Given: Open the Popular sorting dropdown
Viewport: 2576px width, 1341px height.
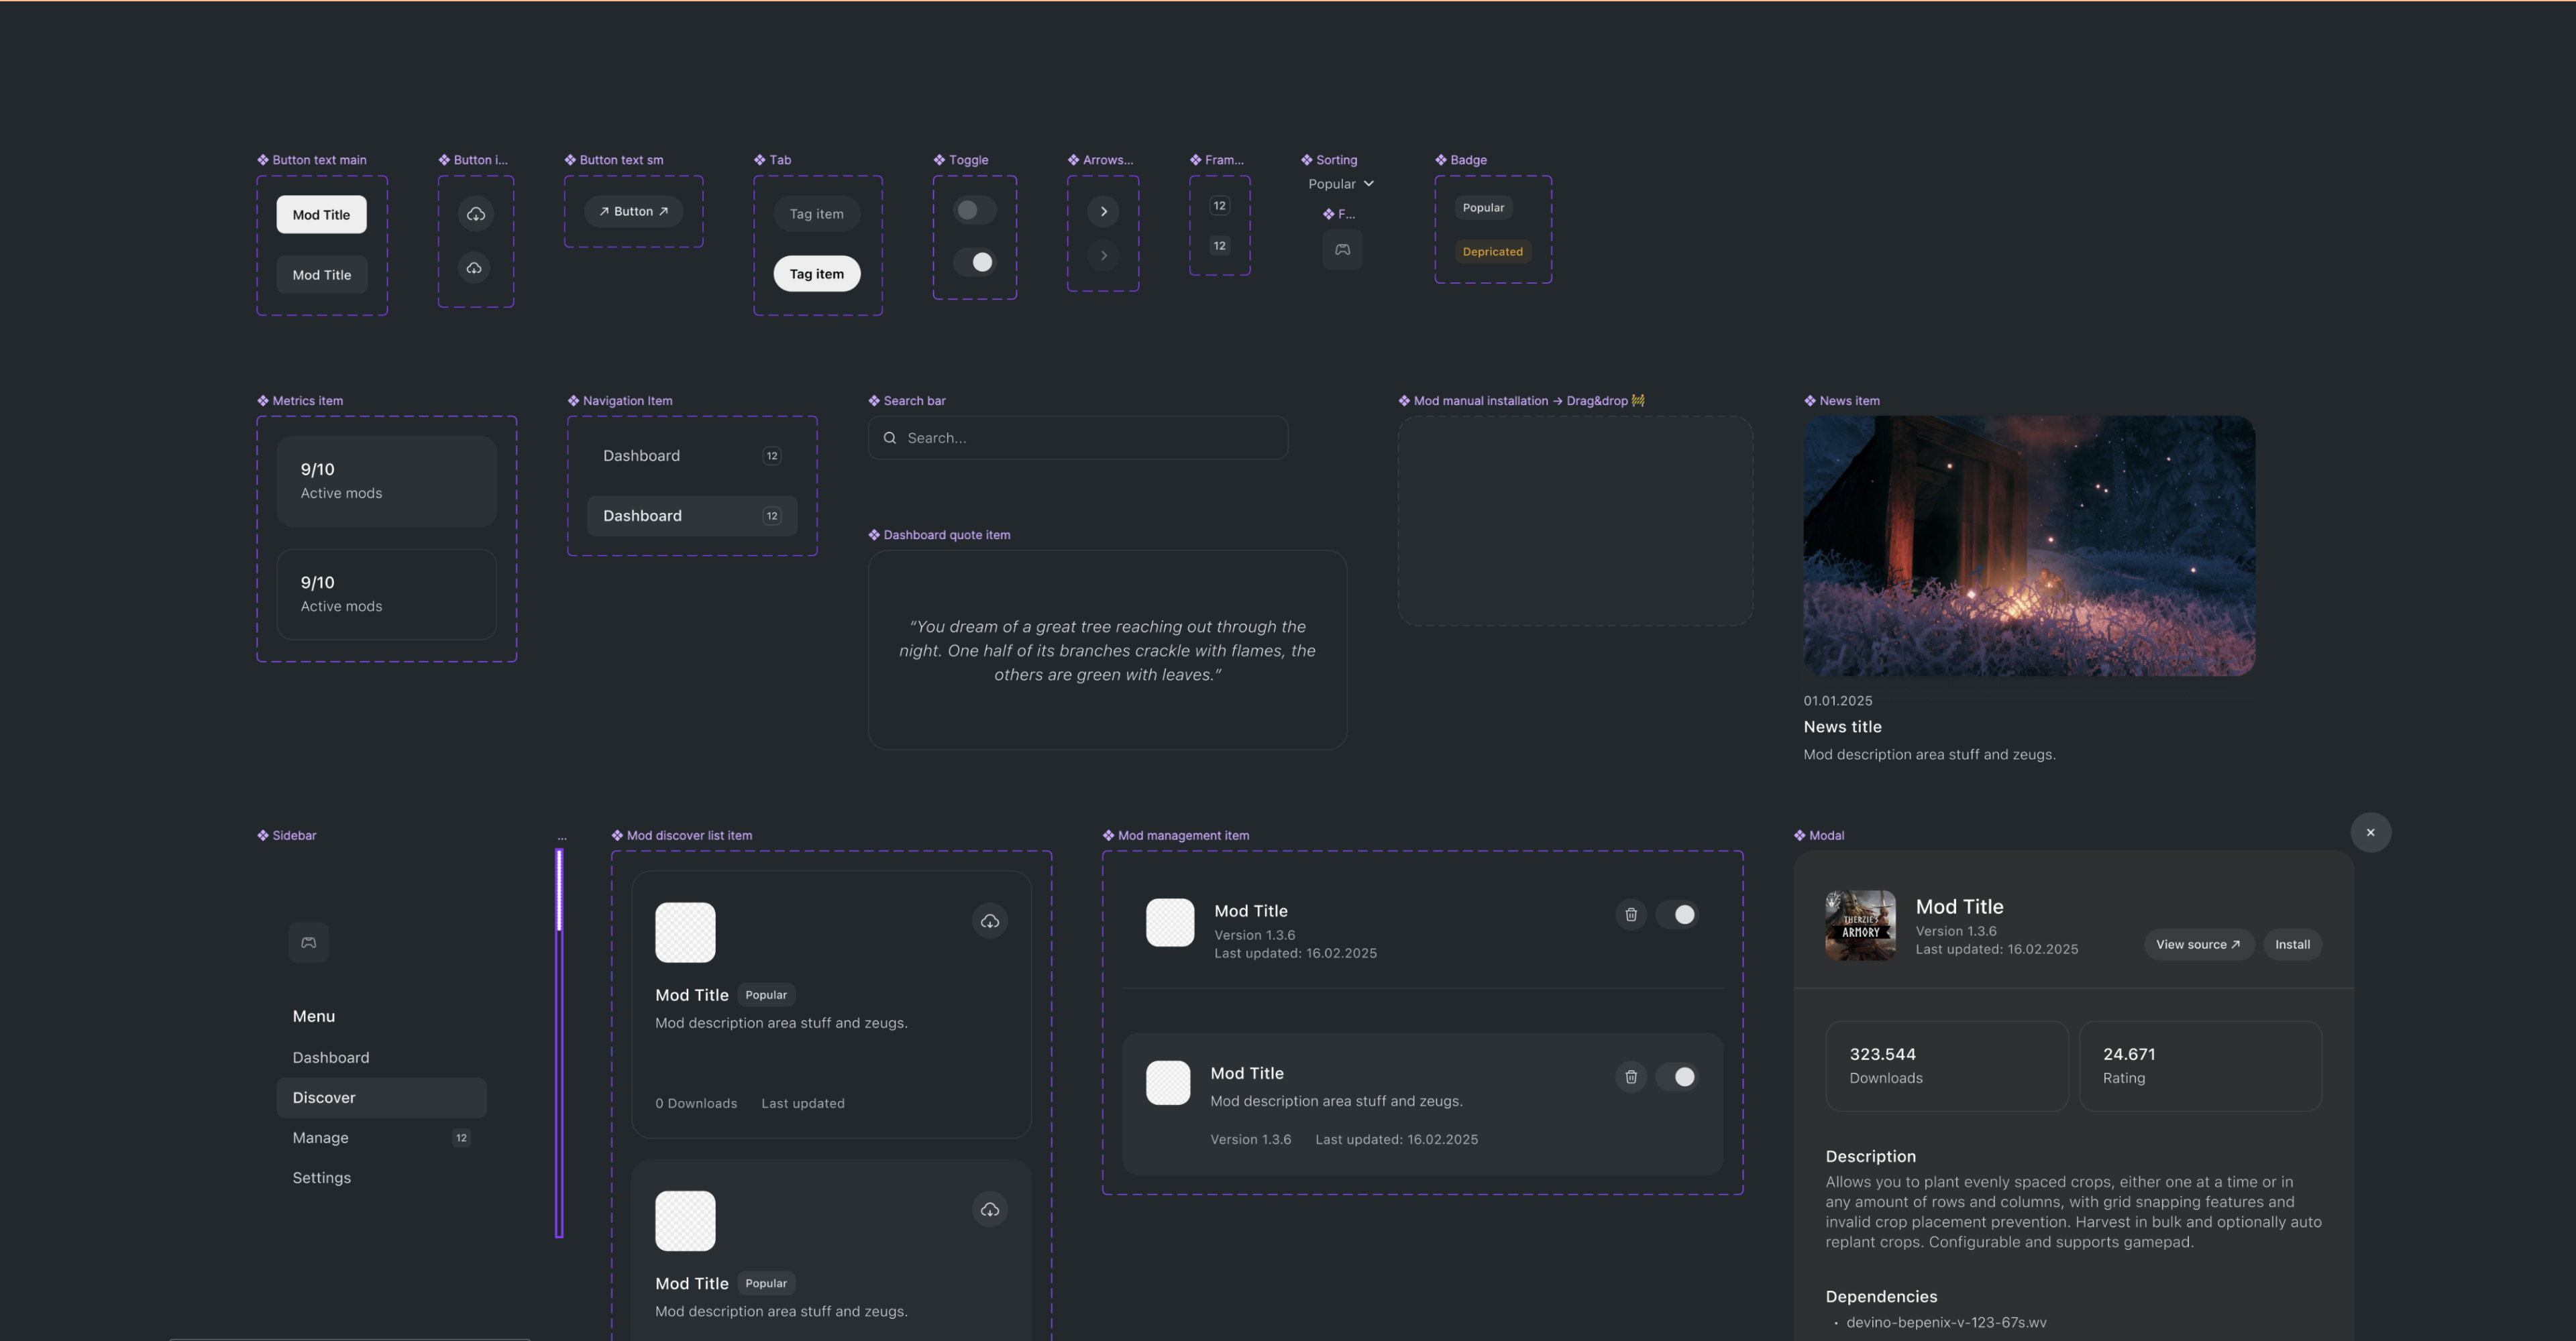Looking at the screenshot, I should point(1340,183).
